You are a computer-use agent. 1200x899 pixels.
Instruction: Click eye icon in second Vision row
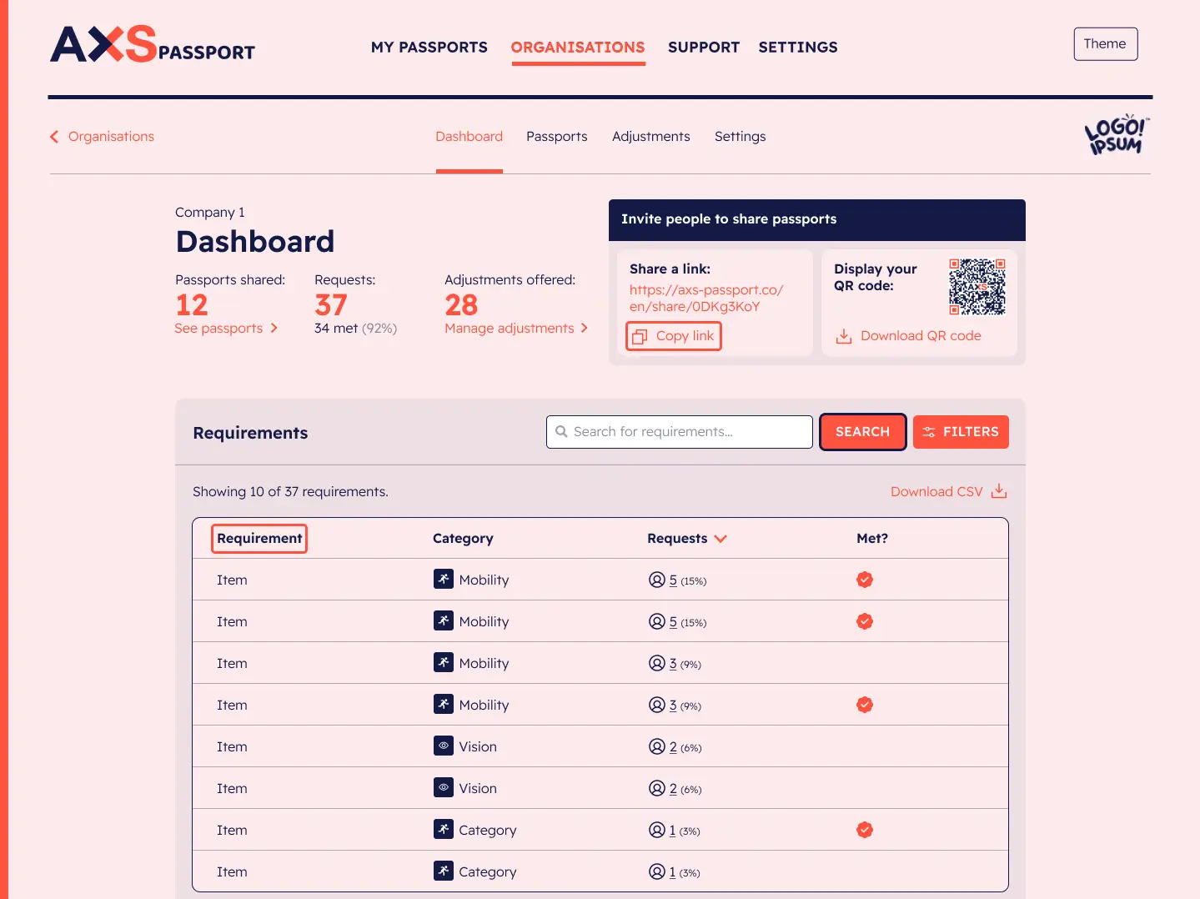click(444, 787)
